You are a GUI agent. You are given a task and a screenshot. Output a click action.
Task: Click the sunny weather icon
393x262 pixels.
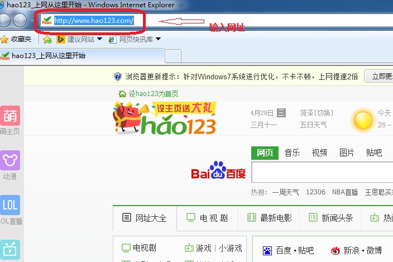363,120
